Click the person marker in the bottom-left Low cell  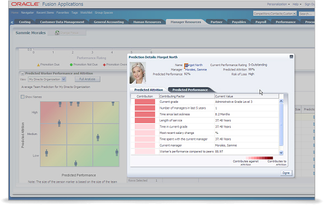coord(46,153)
